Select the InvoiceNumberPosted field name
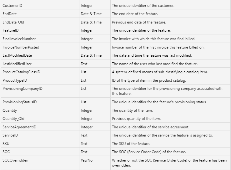Viewport: 231px width, 170px height. coord(21,47)
